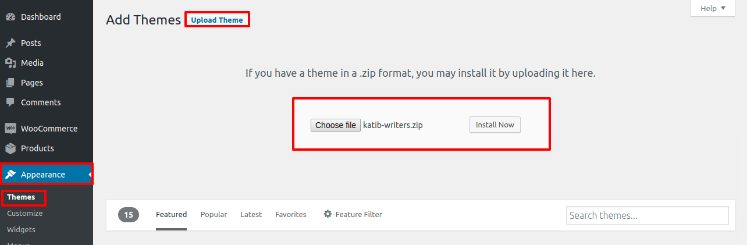Click the Products box icon

point(10,148)
